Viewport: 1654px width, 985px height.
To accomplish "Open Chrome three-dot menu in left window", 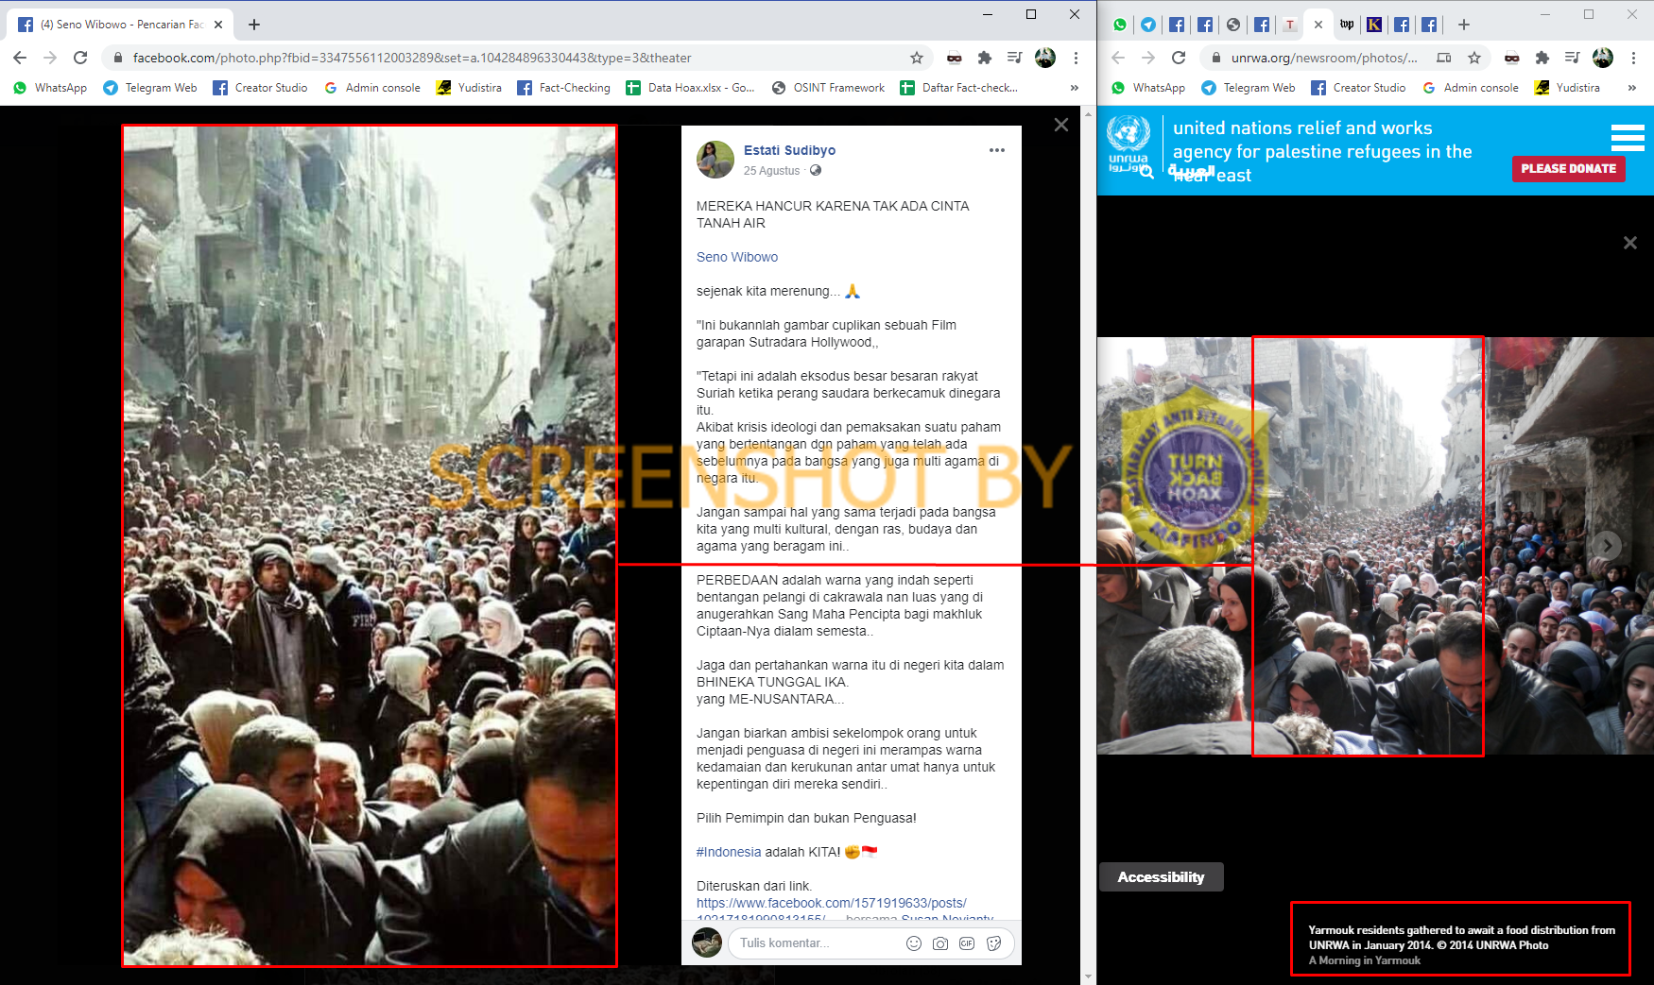I will coord(1076,58).
